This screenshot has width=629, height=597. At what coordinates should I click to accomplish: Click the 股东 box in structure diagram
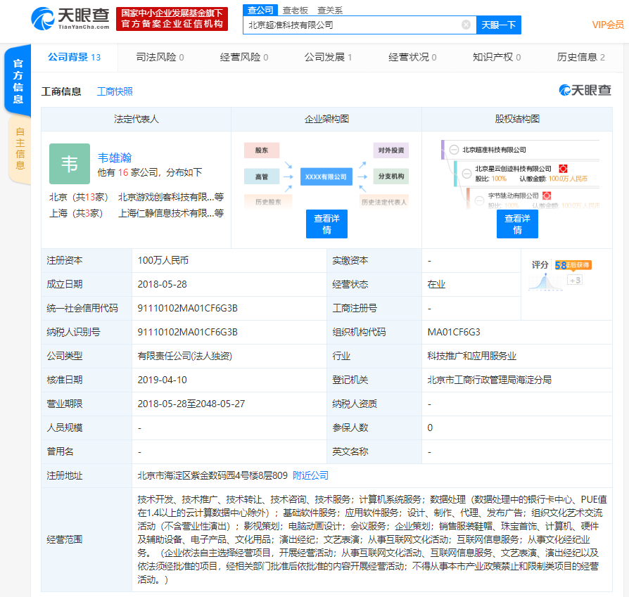[x=262, y=150]
